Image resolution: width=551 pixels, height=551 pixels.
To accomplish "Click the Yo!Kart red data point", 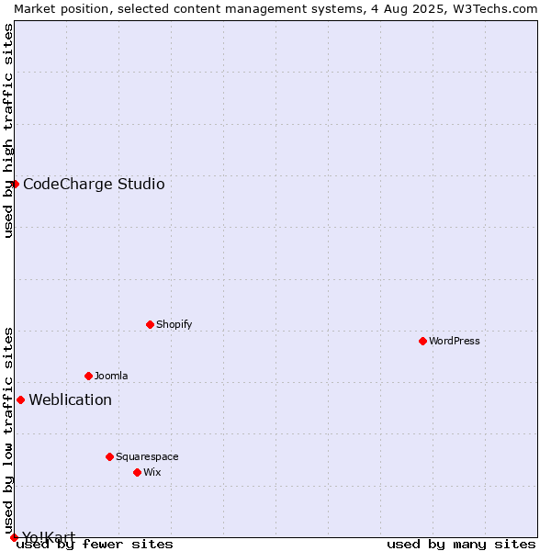I will pyautogui.click(x=14, y=537).
